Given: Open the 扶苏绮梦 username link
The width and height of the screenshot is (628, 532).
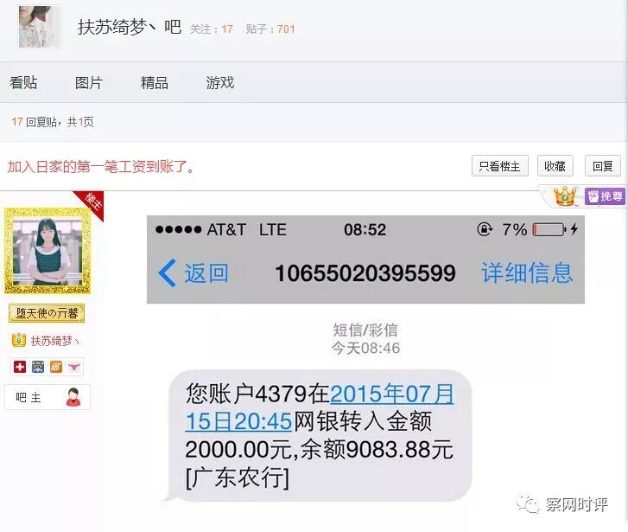Looking at the screenshot, I should pos(55,341).
